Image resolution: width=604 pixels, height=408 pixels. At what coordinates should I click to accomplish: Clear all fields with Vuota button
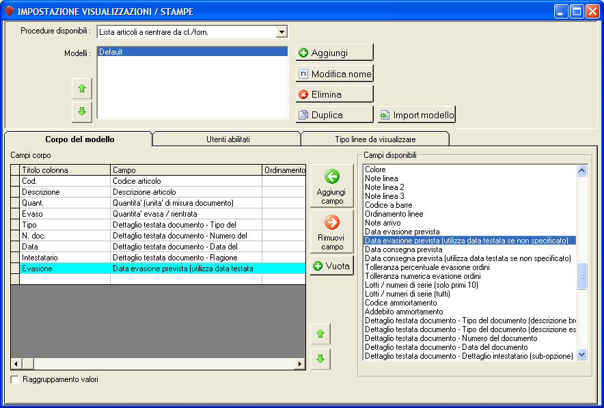click(331, 265)
